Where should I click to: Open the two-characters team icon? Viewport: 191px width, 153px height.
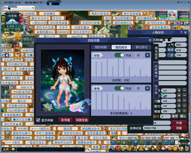pos(135,148)
